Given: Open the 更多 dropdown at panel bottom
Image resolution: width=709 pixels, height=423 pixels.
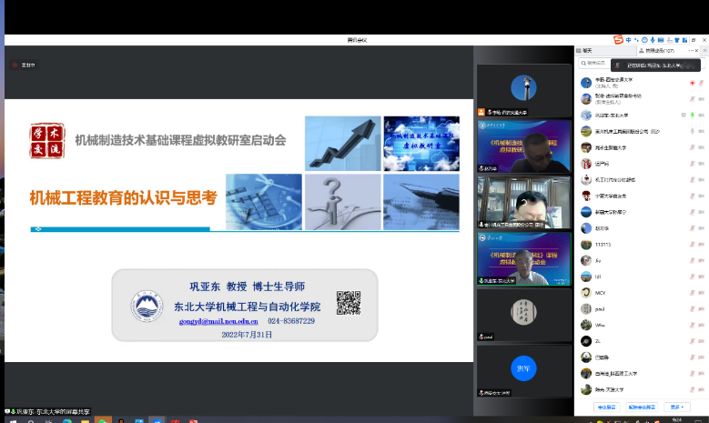Looking at the screenshot, I should tap(676, 407).
